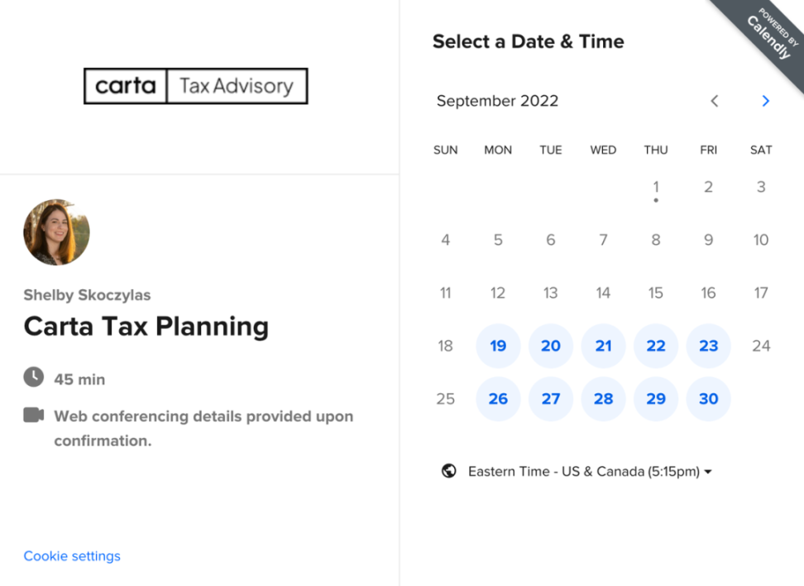Screen dimensions: 804x586
Task: Choose Thursday September 22
Action: pos(656,345)
